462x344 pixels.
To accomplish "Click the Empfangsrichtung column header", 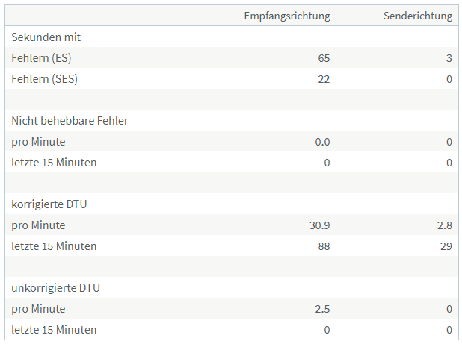I will [287, 16].
